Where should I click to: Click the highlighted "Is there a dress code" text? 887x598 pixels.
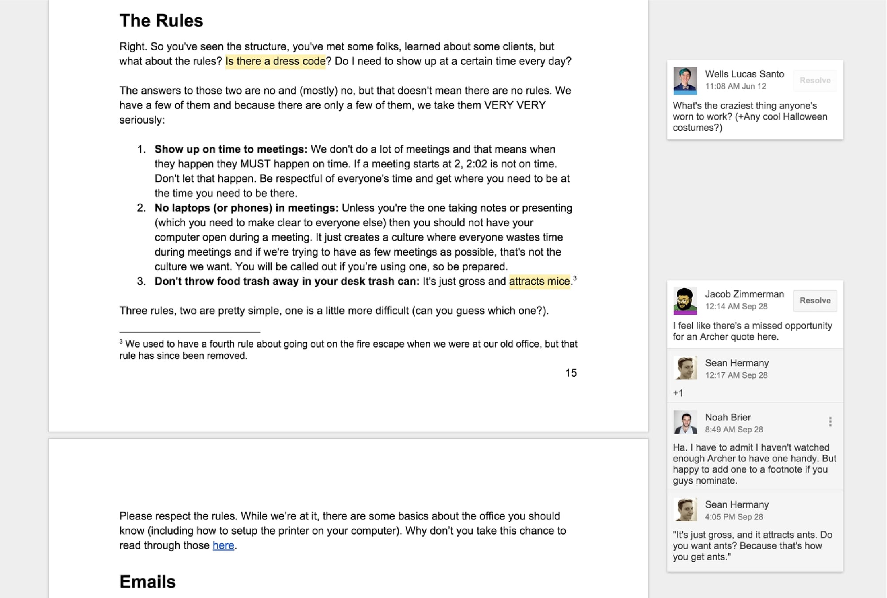tap(275, 61)
